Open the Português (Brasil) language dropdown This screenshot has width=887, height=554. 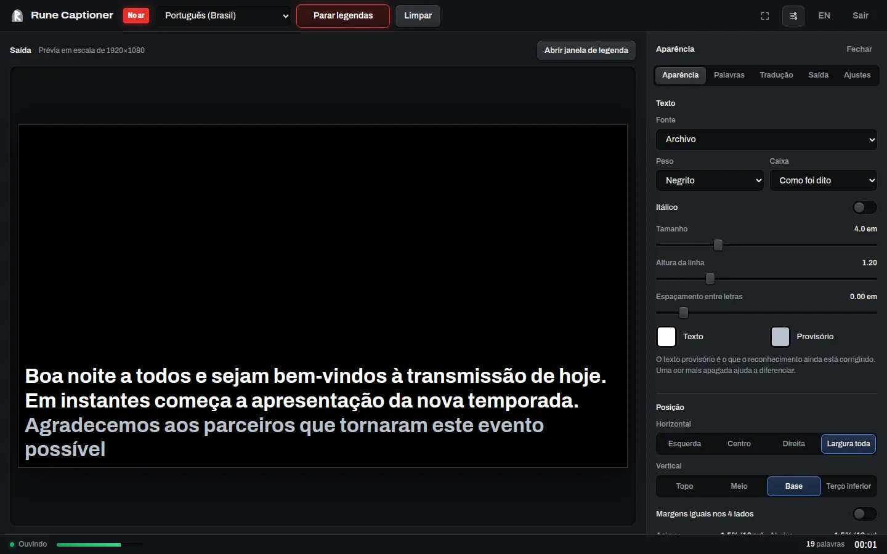223,16
